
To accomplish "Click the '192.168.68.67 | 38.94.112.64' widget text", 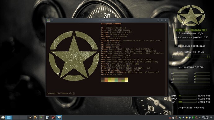I will 191,46.
